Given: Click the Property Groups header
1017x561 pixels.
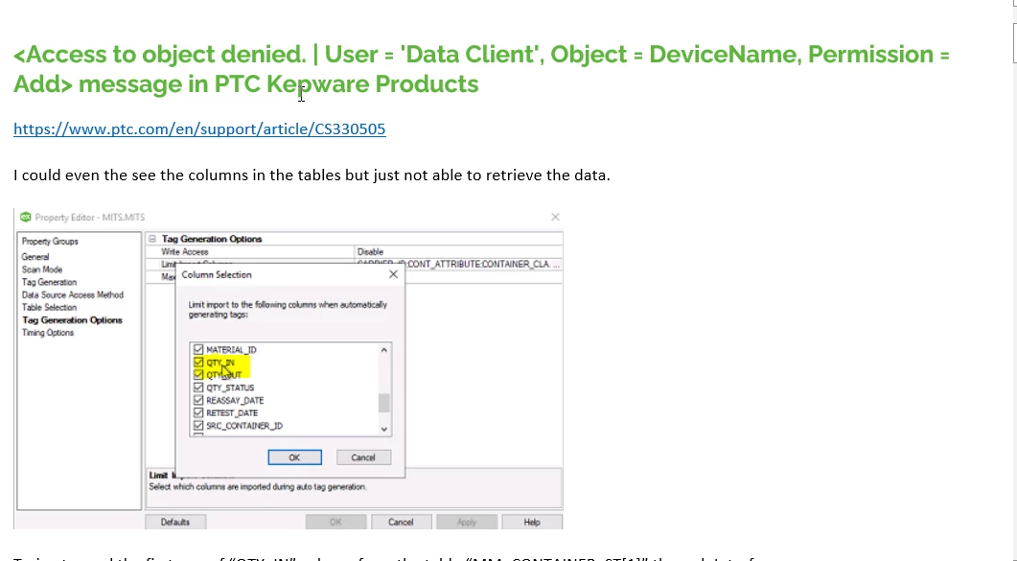Looking at the screenshot, I should point(50,242).
